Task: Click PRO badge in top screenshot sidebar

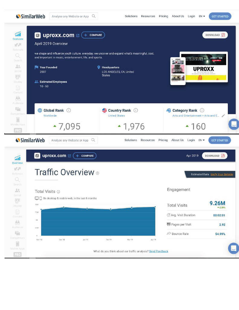Action: [x=18, y=130]
